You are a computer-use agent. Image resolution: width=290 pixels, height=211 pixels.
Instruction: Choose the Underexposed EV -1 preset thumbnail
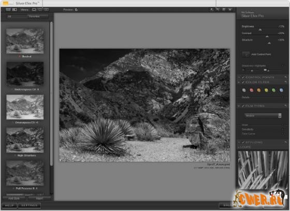coord(25,74)
